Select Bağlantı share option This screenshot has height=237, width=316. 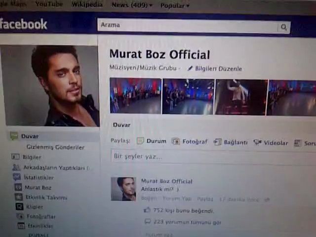[236, 143]
